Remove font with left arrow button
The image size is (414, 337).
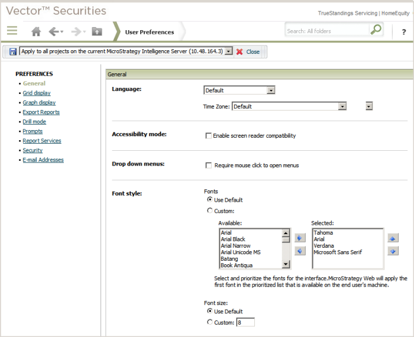point(300,251)
